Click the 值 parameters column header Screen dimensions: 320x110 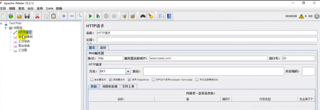tap(187, 99)
